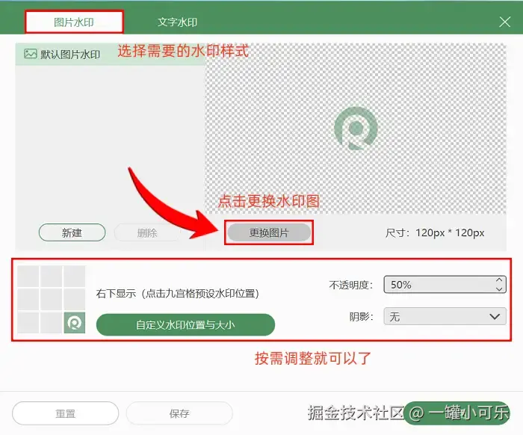Image resolution: width=523 pixels, height=435 pixels.
Task: Select bottom-center cell of position grid
Action: tap(51, 323)
